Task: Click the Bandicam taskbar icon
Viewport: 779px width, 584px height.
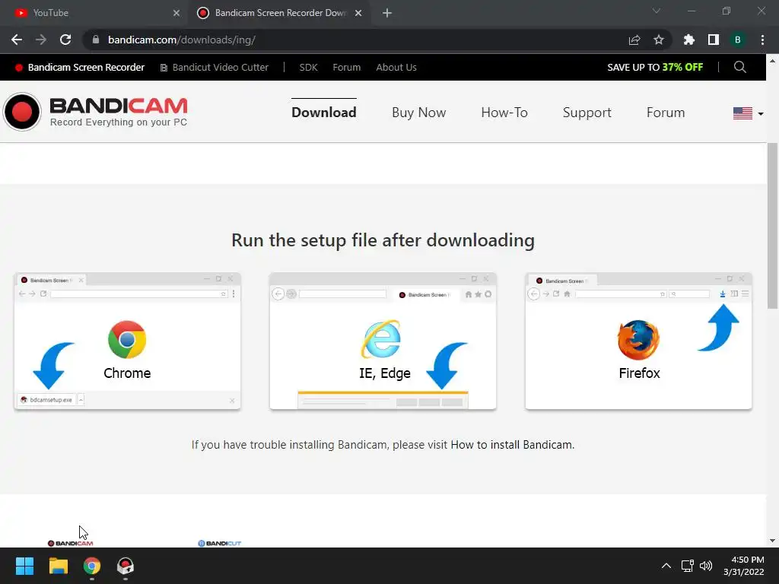Action: (126, 566)
